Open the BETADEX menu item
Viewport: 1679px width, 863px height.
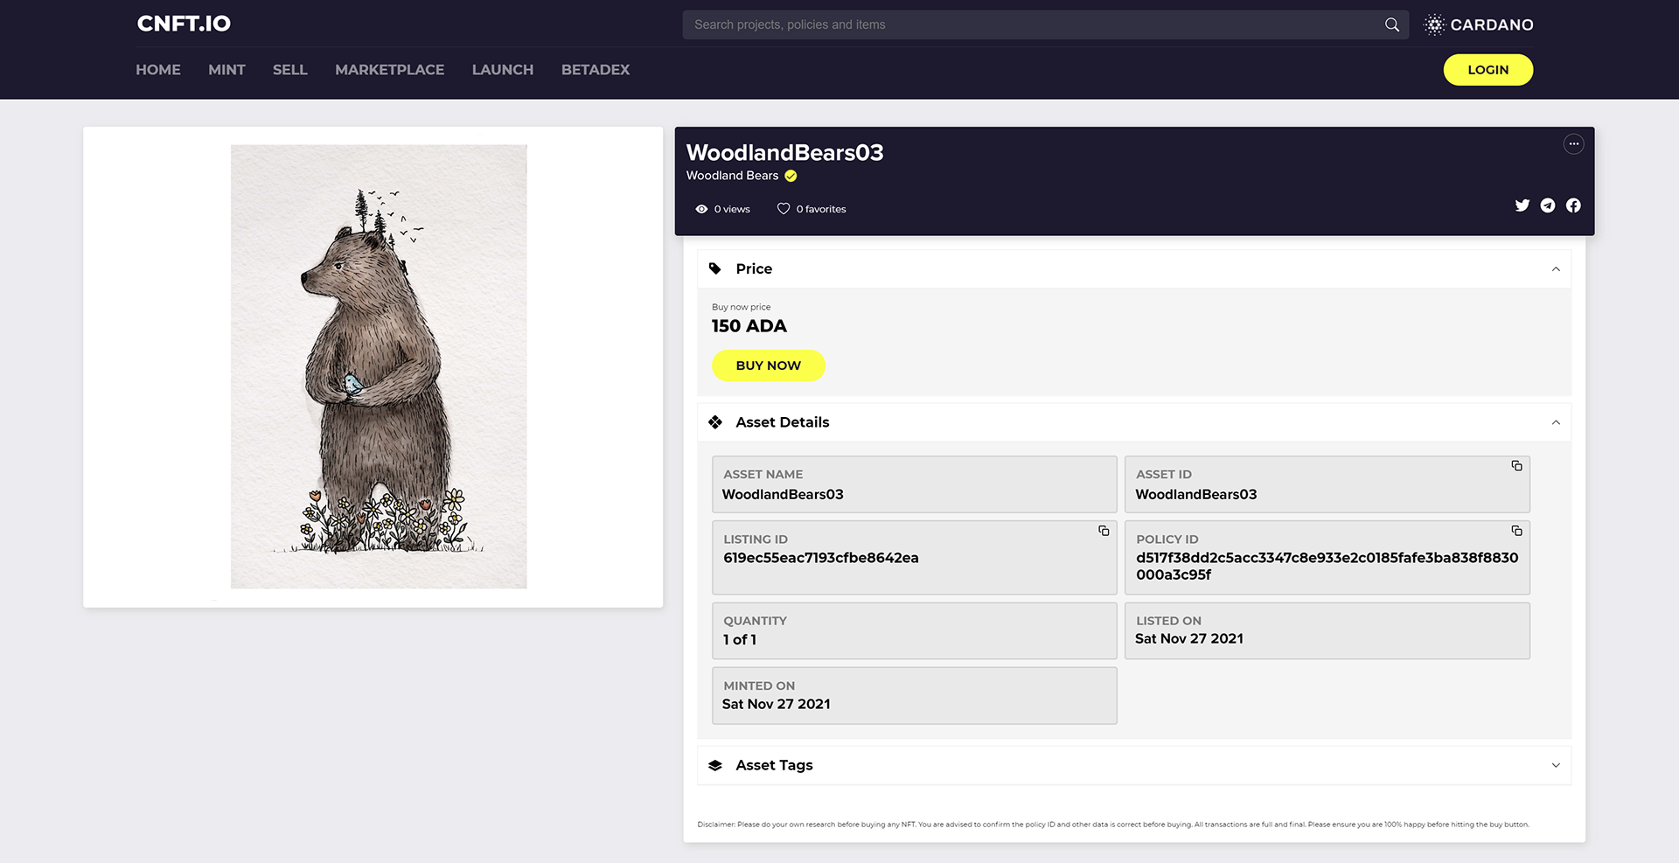coord(596,70)
